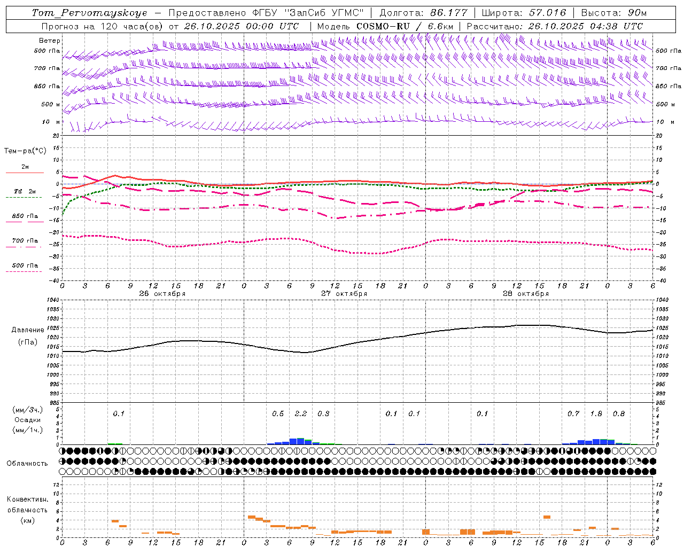Viewport: 684px width, 547px height.
Task: Click the '700 гПа' dash-dot temperature legend entry
Action: coord(25,240)
